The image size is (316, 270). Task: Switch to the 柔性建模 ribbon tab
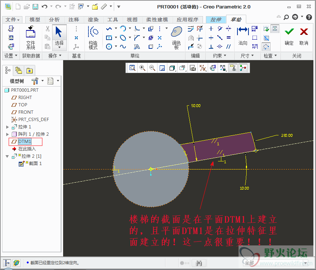click(x=157, y=19)
